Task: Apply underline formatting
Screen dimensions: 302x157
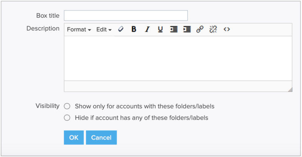Action: tap(160, 30)
